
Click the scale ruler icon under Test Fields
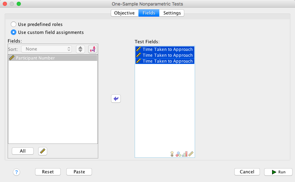pyautogui.click(x=191, y=154)
